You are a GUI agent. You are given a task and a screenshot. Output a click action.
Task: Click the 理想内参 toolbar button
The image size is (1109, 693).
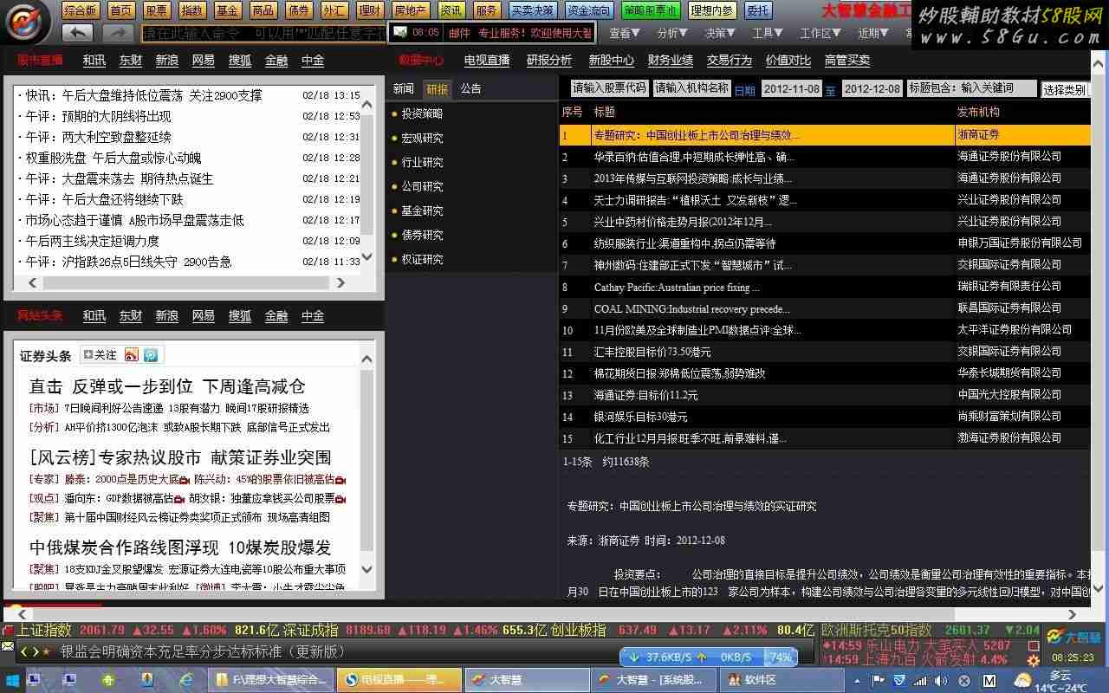click(712, 10)
